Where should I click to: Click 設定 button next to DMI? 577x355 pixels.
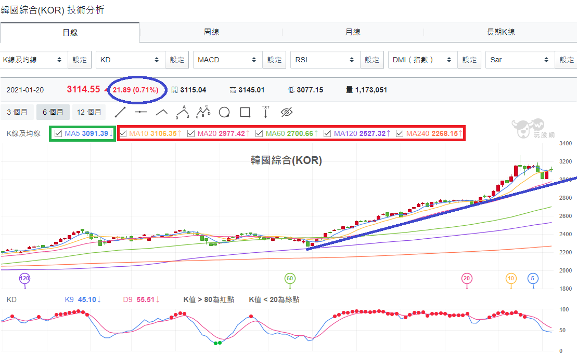point(469,60)
